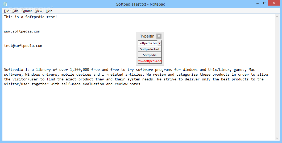This screenshot has width=282, height=143.
Task: Close the TypeItIn panel
Action: [x=159, y=36]
